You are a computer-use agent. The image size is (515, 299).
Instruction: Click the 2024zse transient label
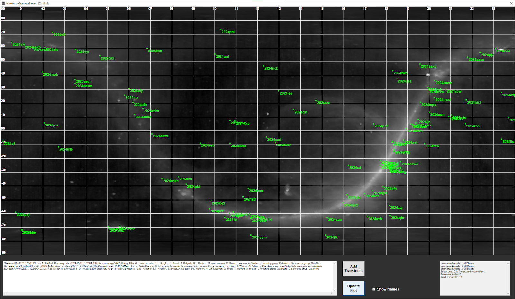[473, 126]
